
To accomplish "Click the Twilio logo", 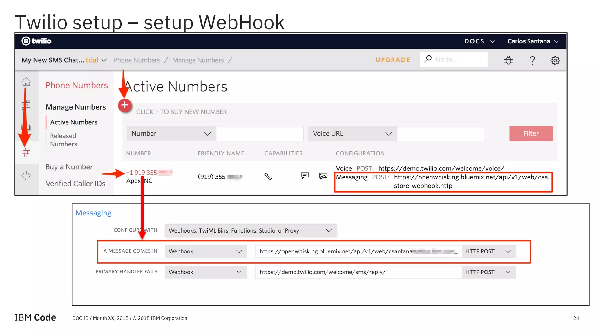I will pos(36,41).
